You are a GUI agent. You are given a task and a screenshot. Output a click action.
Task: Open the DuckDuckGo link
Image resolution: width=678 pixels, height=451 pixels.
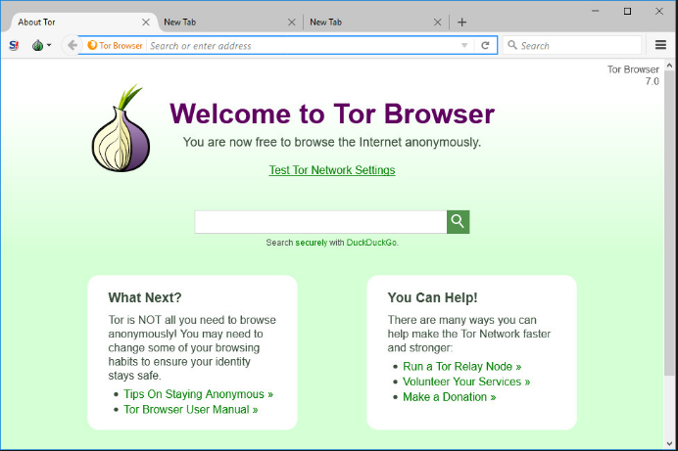(371, 243)
